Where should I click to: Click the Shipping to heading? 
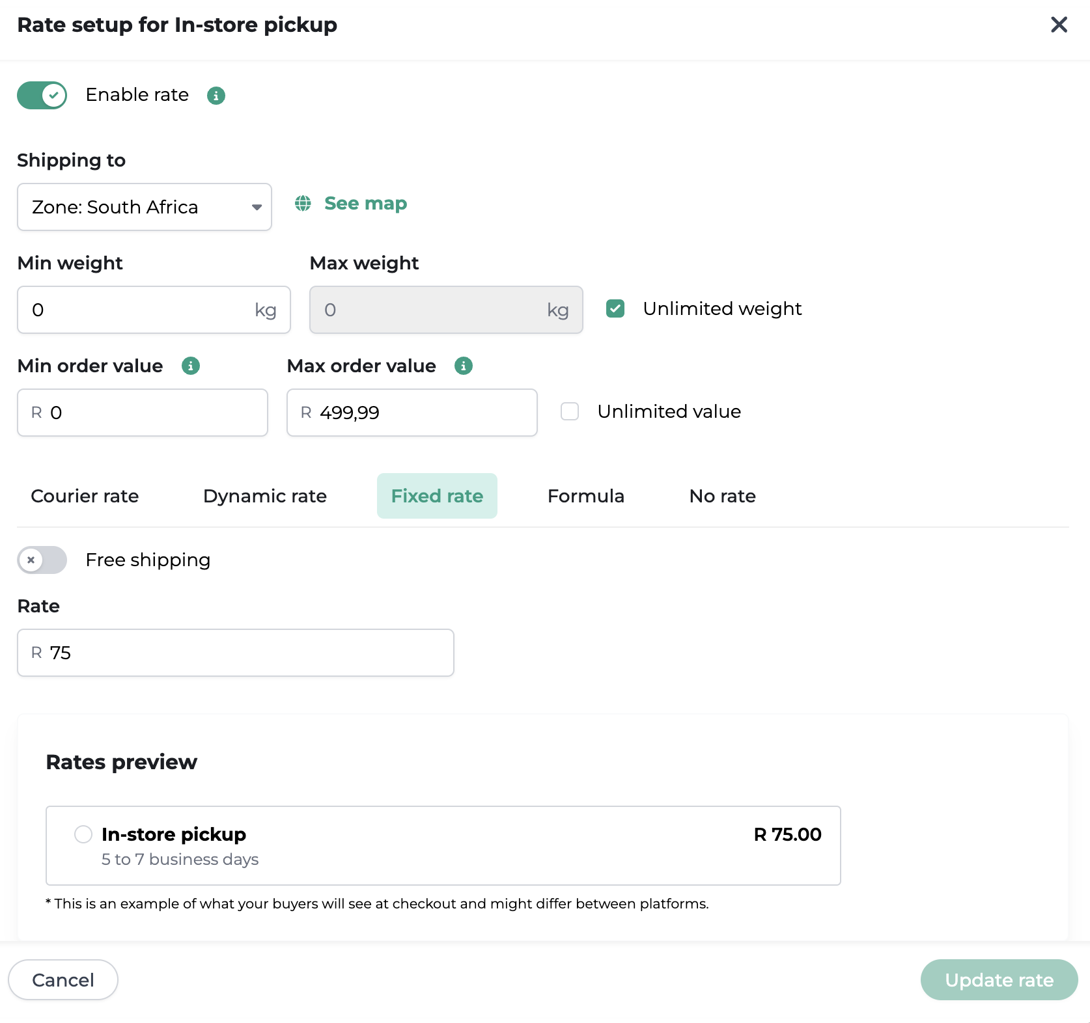[x=72, y=160]
